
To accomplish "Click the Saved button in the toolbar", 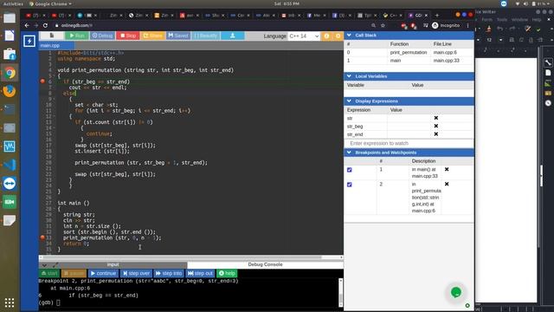I will click(178, 36).
